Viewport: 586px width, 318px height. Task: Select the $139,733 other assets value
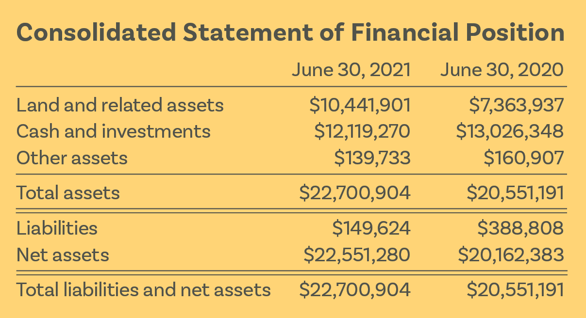[372, 158]
